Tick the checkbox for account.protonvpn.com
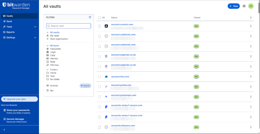This screenshot has height=134, width=260. pos(99,97)
